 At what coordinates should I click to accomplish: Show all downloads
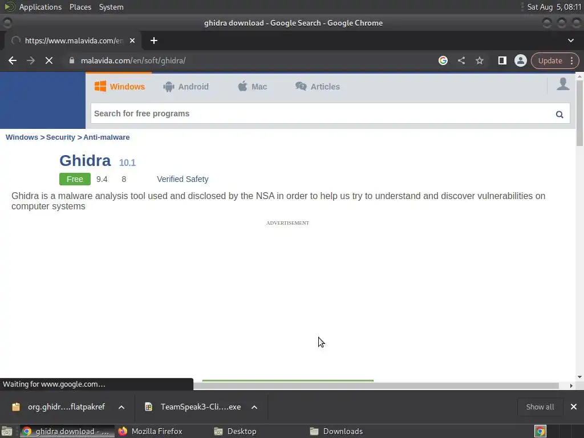540,407
